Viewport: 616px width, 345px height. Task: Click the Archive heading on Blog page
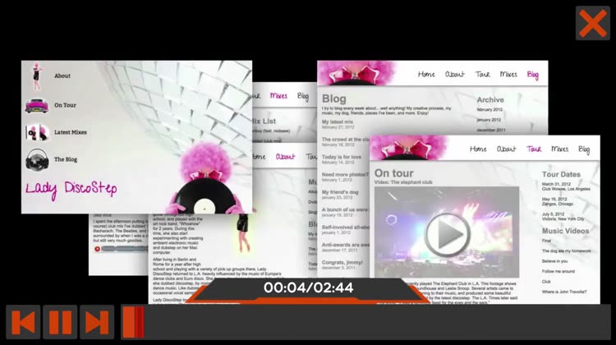pos(490,100)
